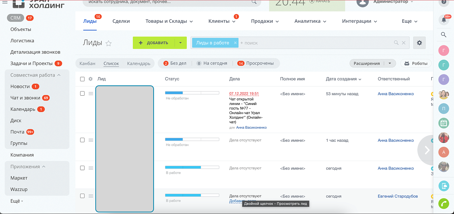The width and height of the screenshot is (454, 214).
Task: Open the green phone icon at bottom right
Action: click(443, 204)
